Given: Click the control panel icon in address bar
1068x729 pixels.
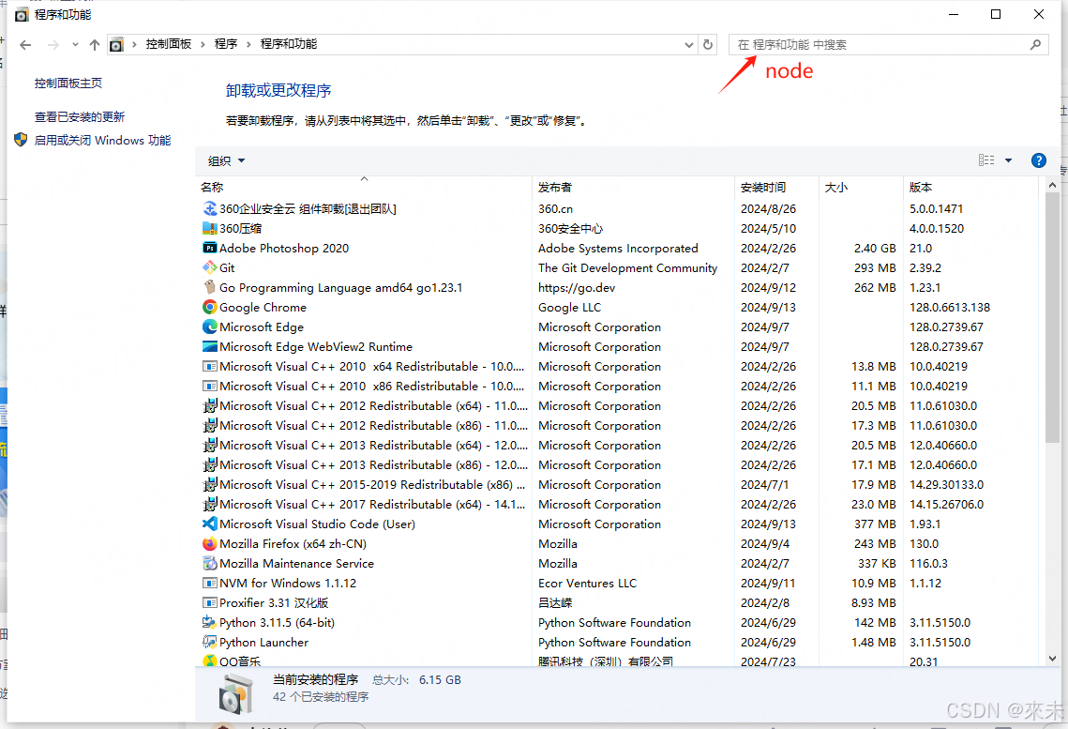Looking at the screenshot, I should click(x=116, y=45).
